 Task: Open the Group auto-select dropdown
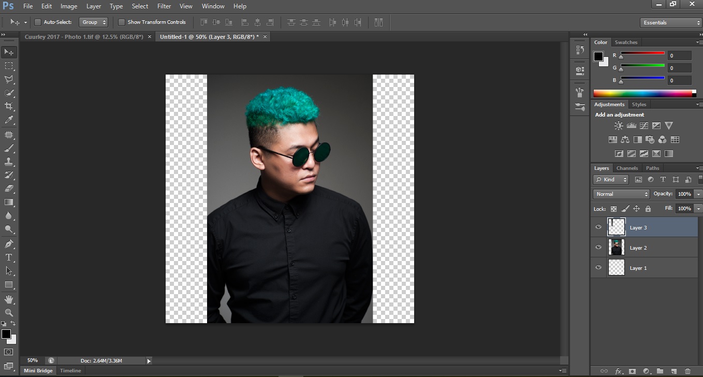pos(93,22)
